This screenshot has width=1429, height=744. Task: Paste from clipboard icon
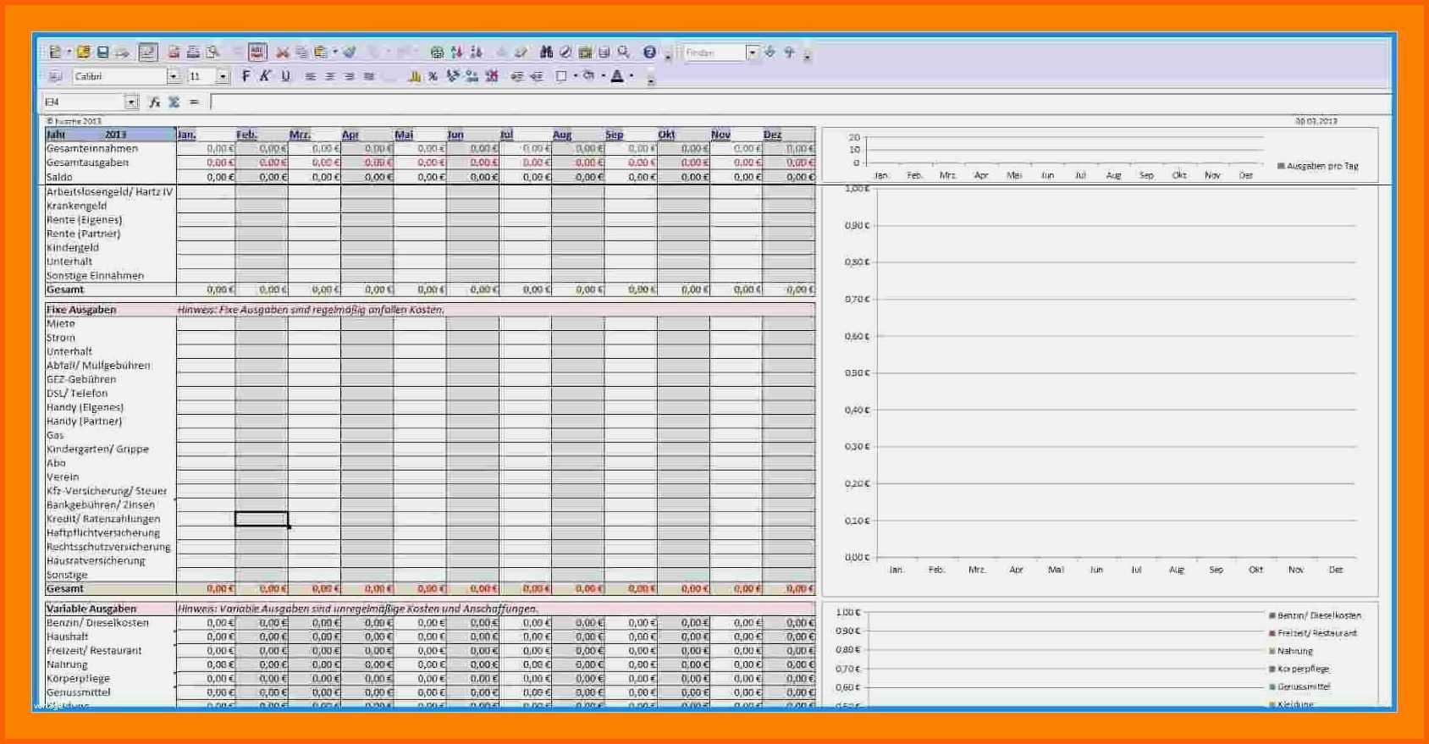point(321,52)
